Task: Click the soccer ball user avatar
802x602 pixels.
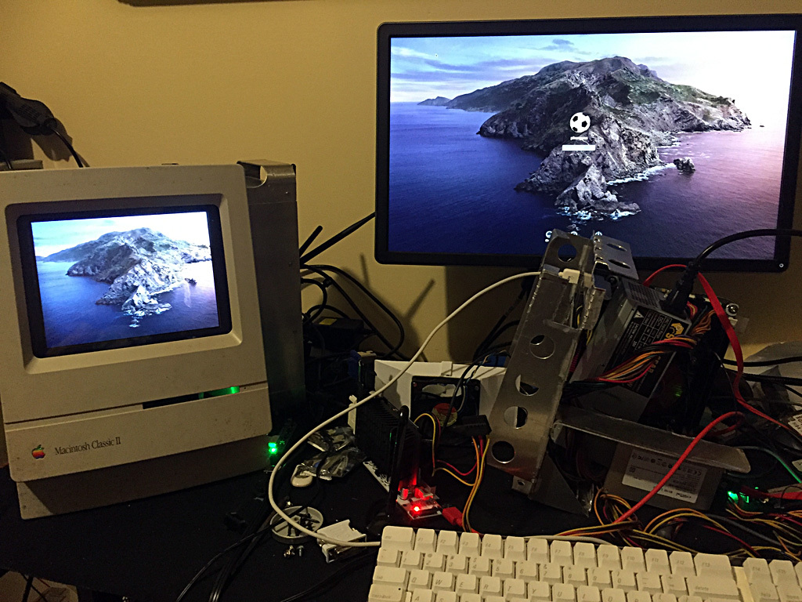Action: (x=580, y=123)
